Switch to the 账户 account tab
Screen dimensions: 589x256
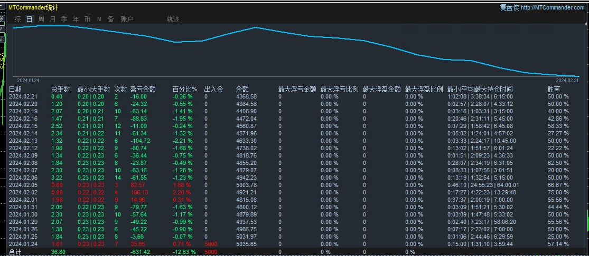(127, 19)
